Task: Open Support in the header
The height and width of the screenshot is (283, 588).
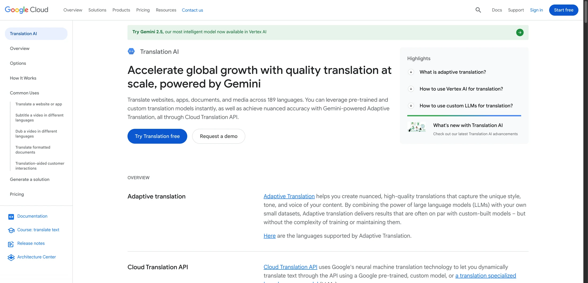Action: (x=516, y=10)
